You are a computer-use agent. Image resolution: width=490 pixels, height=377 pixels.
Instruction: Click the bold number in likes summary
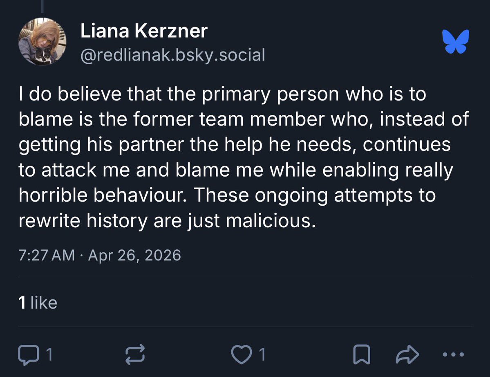pos(22,303)
